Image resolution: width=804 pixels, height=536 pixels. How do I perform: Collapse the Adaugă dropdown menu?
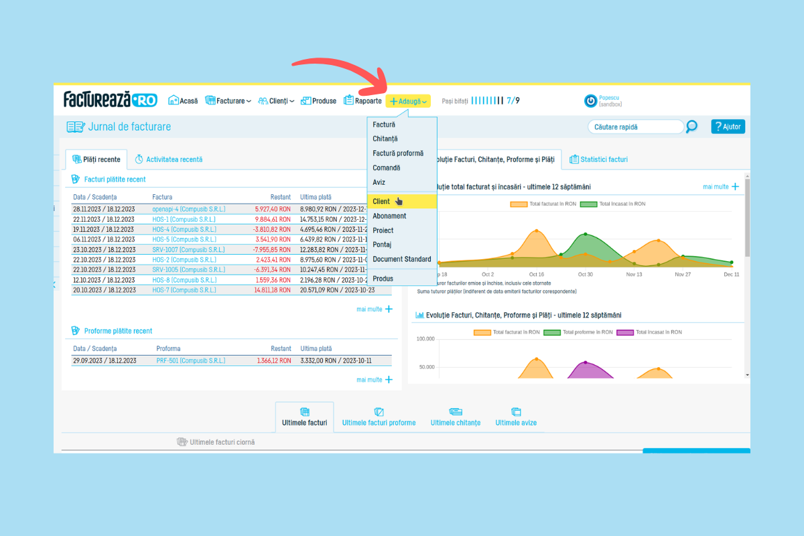point(408,101)
